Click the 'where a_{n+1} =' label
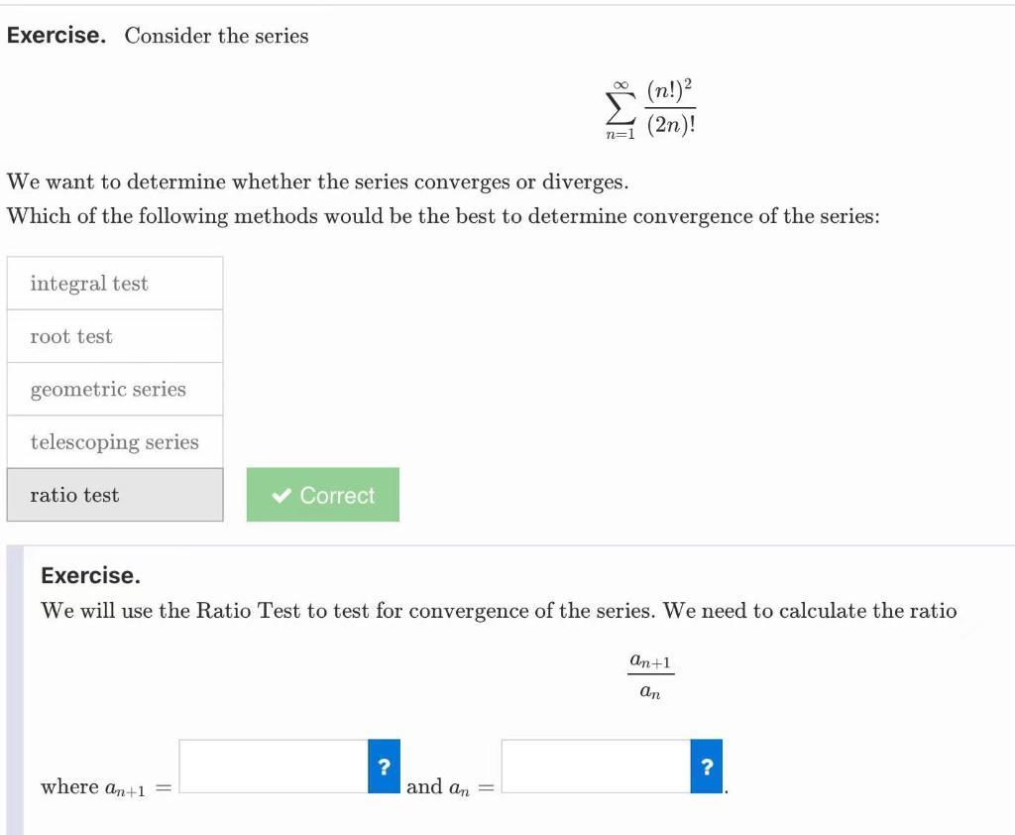1015x835 pixels. 105,787
